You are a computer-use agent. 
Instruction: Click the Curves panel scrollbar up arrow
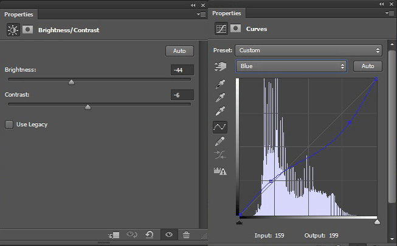(392, 44)
